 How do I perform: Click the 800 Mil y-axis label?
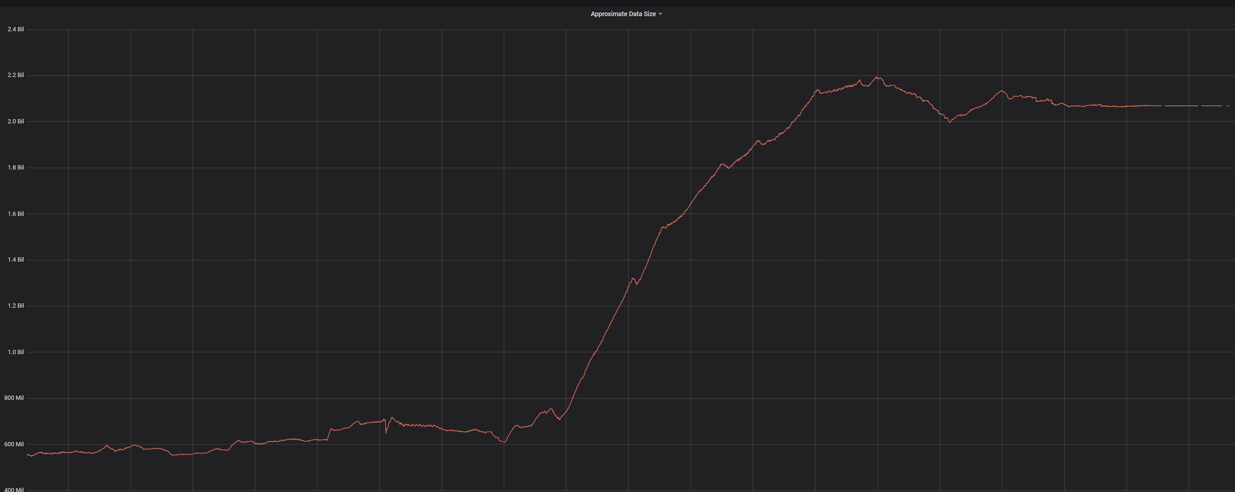tap(14, 398)
